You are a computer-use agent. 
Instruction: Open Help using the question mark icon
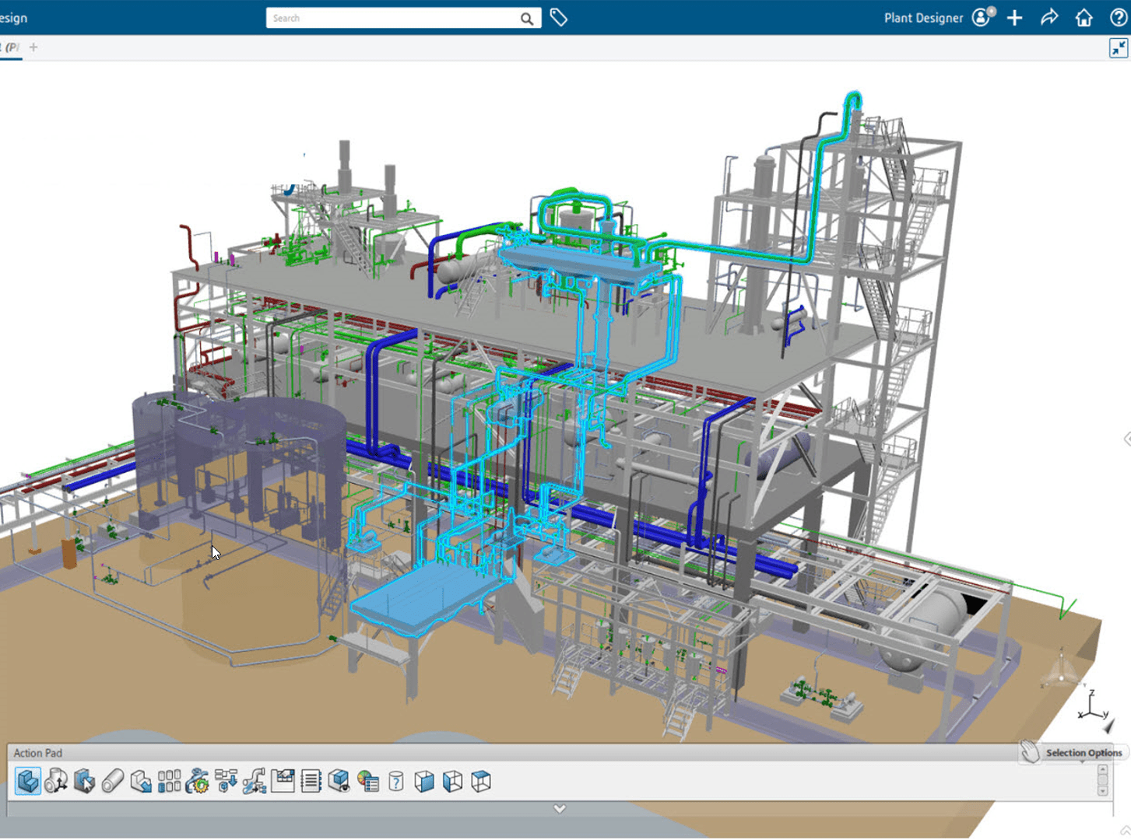(1119, 17)
